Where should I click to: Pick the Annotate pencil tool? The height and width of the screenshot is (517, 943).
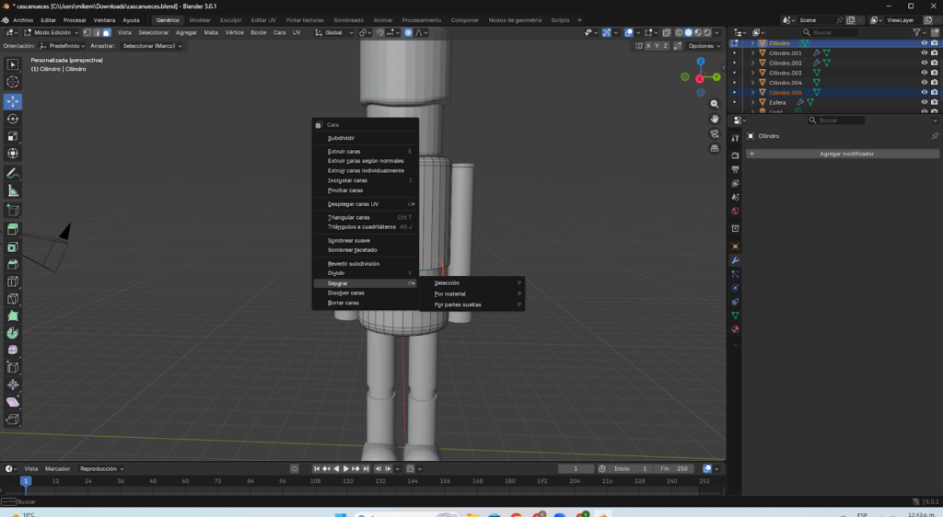(13, 173)
